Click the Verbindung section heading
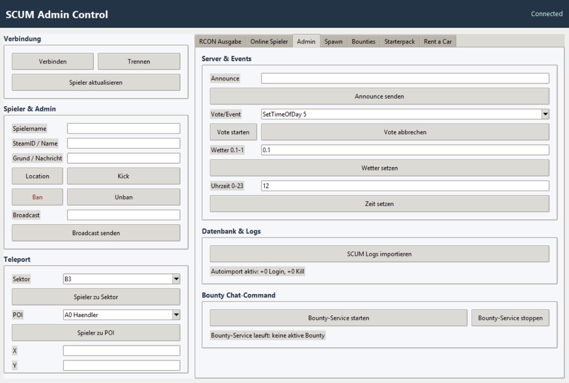569x383 pixels. pyautogui.click(x=22, y=39)
